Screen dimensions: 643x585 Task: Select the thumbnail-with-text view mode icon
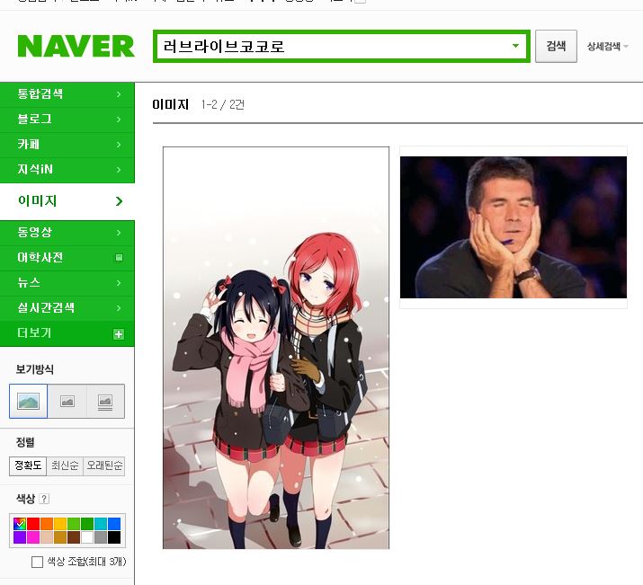(x=105, y=402)
